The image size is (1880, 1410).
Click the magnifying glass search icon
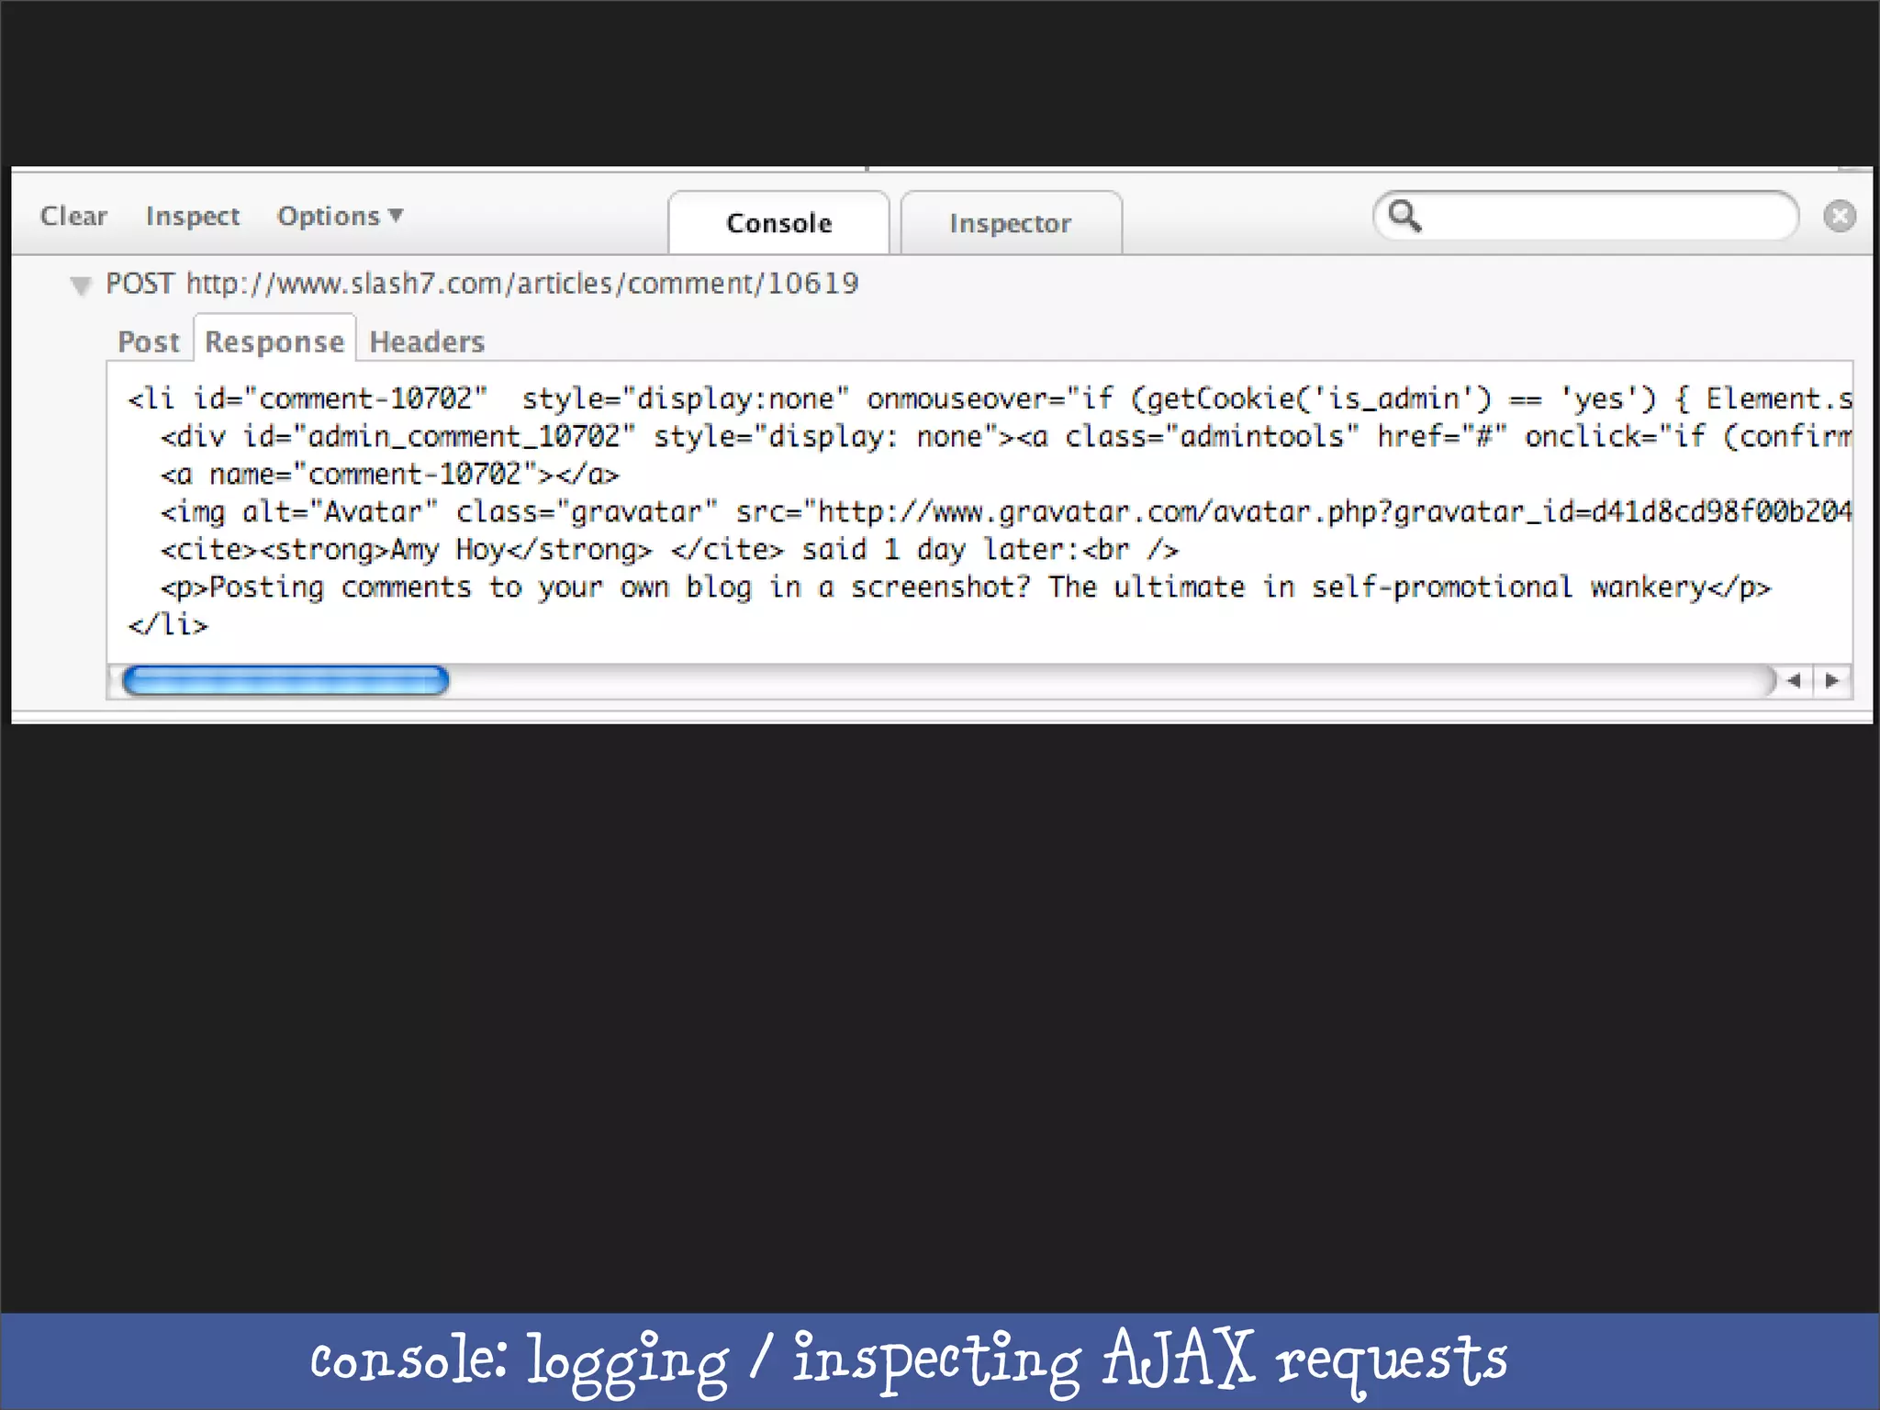(1404, 216)
